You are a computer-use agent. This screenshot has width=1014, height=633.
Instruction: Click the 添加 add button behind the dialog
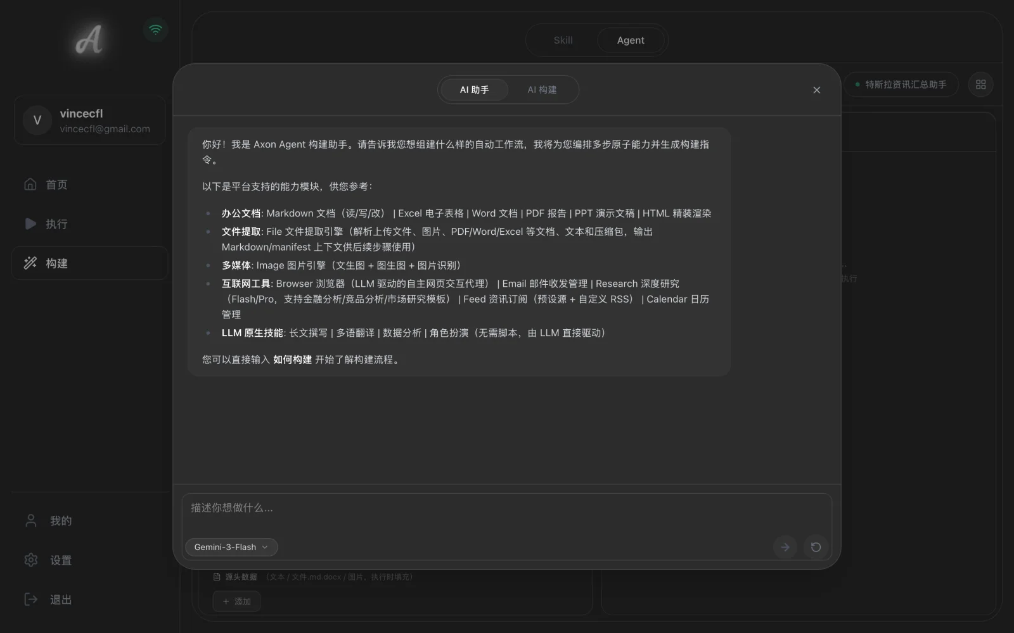[x=236, y=601]
